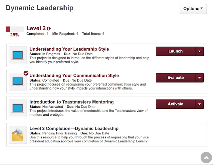Open the Options dropdown menu
This screenshot has height=165, width=213.
[193, 9]
